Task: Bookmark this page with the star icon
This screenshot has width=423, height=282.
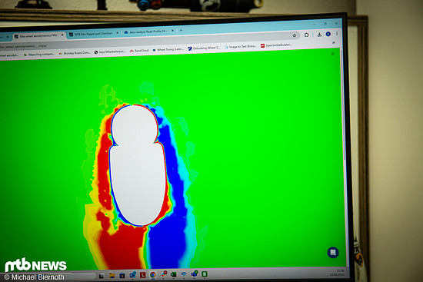Action: click(295, 35)
